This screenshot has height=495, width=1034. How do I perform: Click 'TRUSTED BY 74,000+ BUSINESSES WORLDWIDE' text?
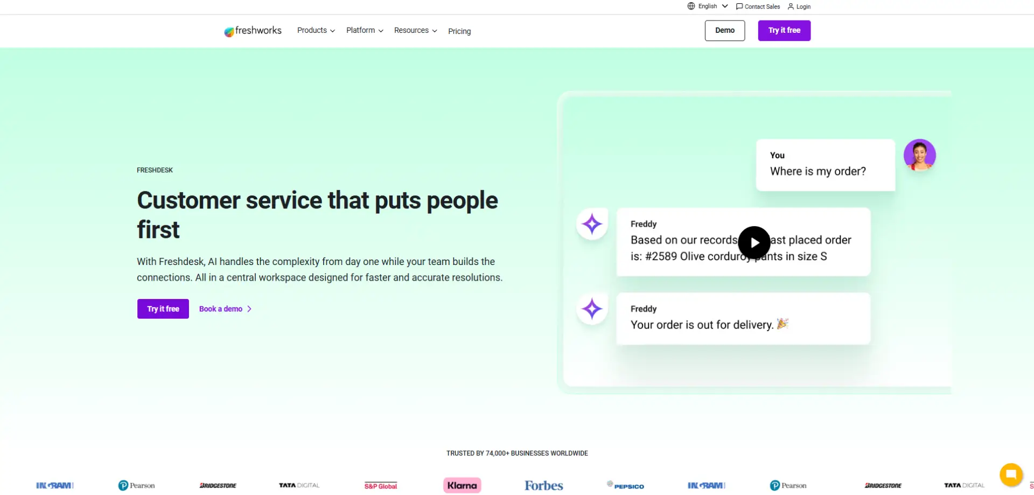click(517, 454)
